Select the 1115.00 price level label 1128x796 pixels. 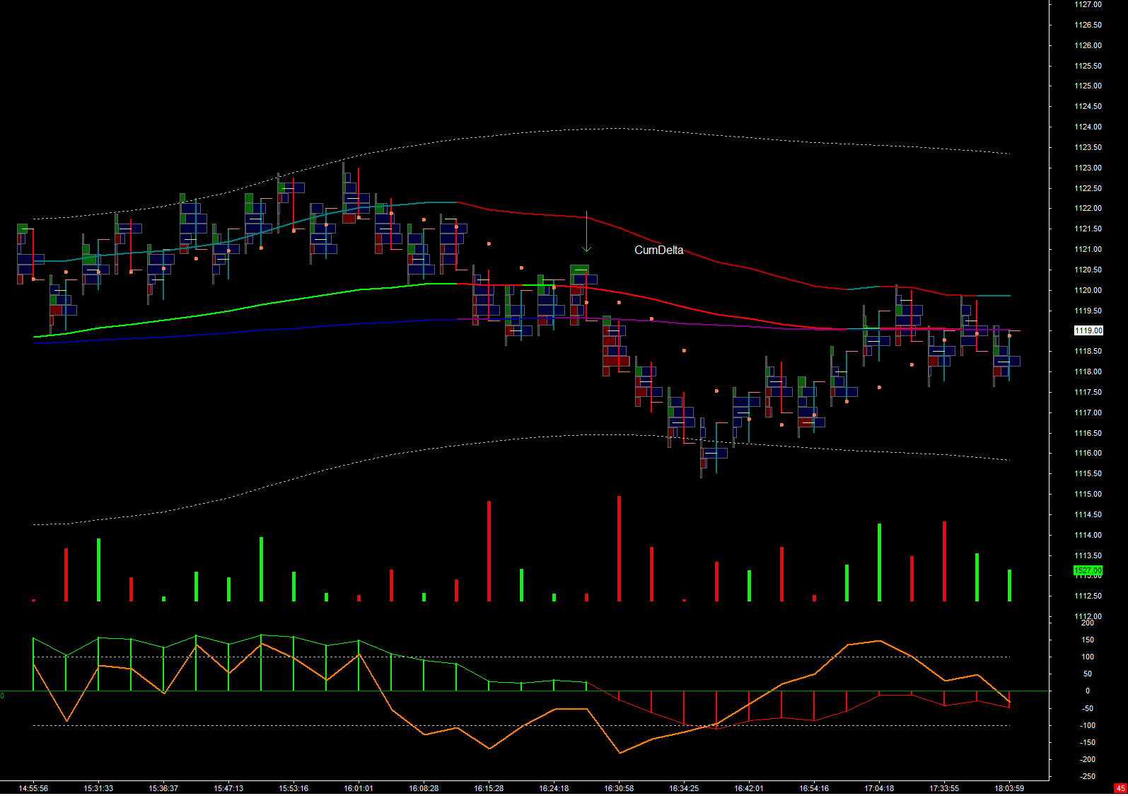click(x=1088, y=494)
